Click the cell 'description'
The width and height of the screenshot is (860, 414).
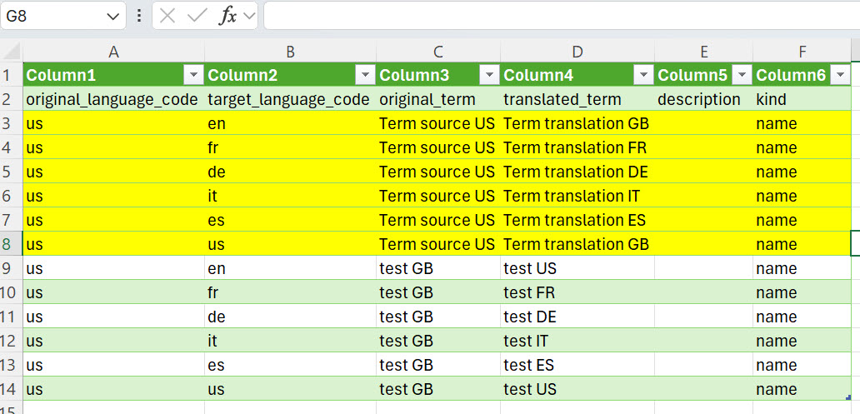pyautogui.click(x=703, y=99)
